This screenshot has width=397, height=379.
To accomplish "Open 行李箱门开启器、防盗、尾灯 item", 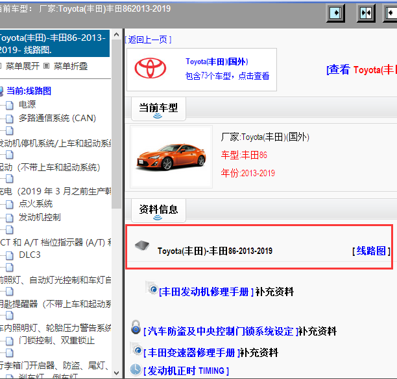I will point(54,365).
